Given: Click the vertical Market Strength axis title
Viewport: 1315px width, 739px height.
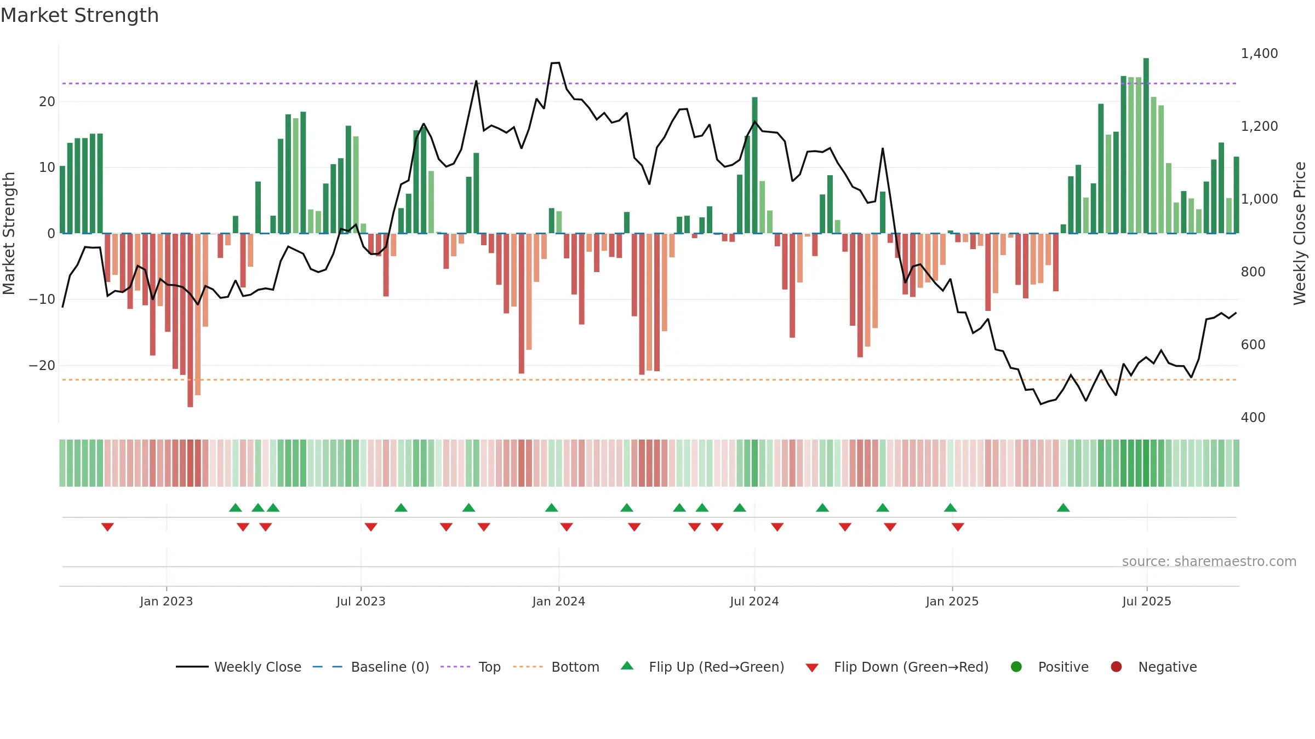Looking at the screenshot, I should click(9, 233).
